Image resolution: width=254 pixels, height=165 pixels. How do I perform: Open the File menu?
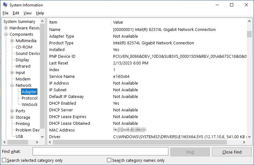pyautogui.click(x=5, y=13)
